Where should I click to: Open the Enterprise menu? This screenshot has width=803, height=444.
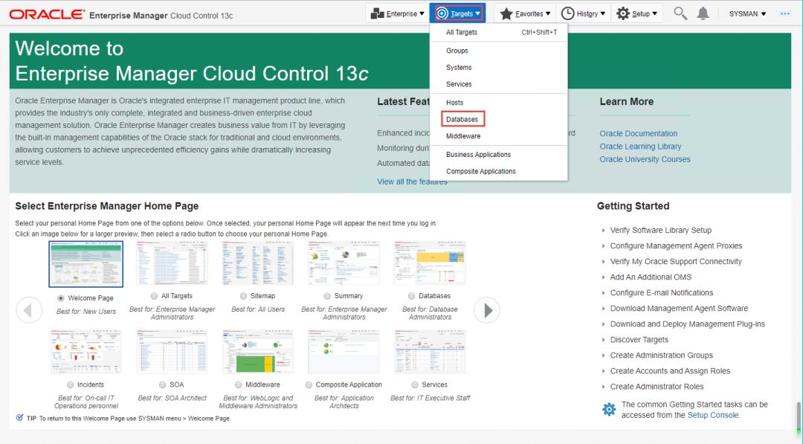pos(397,14)
